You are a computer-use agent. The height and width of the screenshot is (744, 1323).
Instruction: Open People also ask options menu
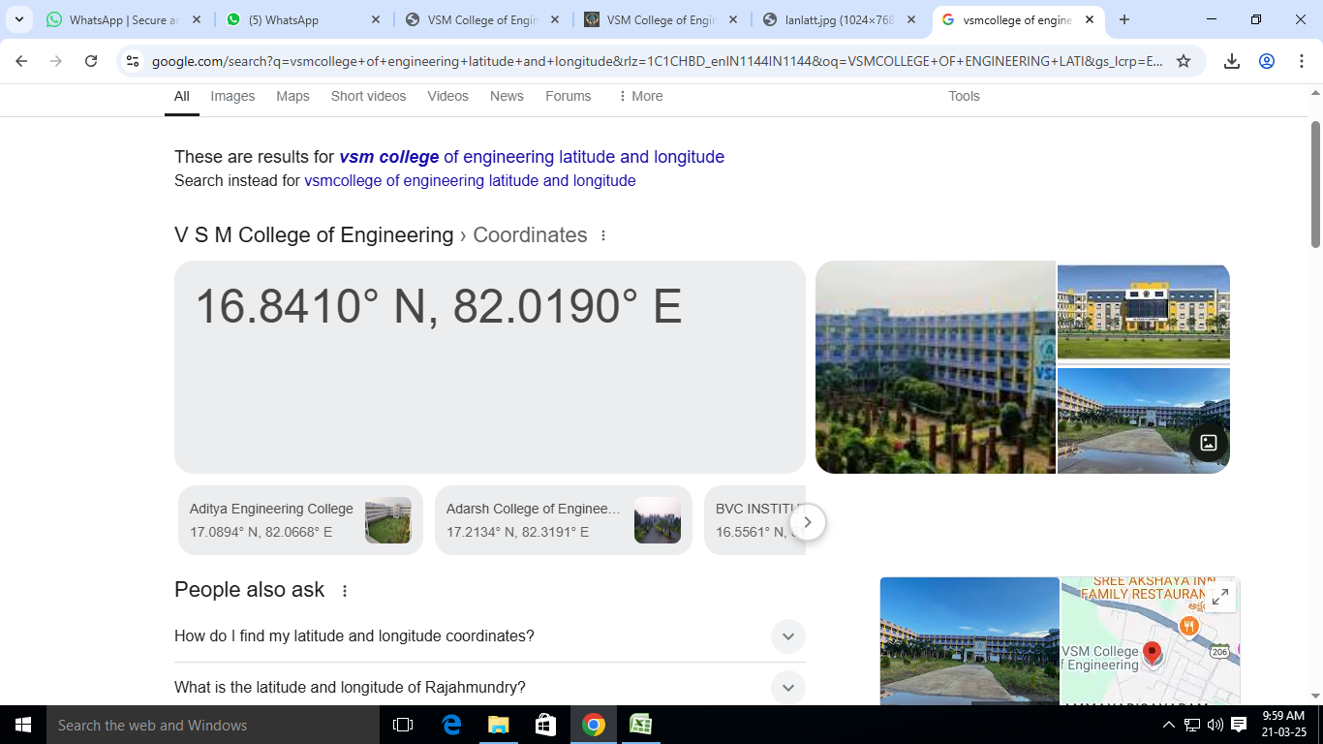click(344, 591)
